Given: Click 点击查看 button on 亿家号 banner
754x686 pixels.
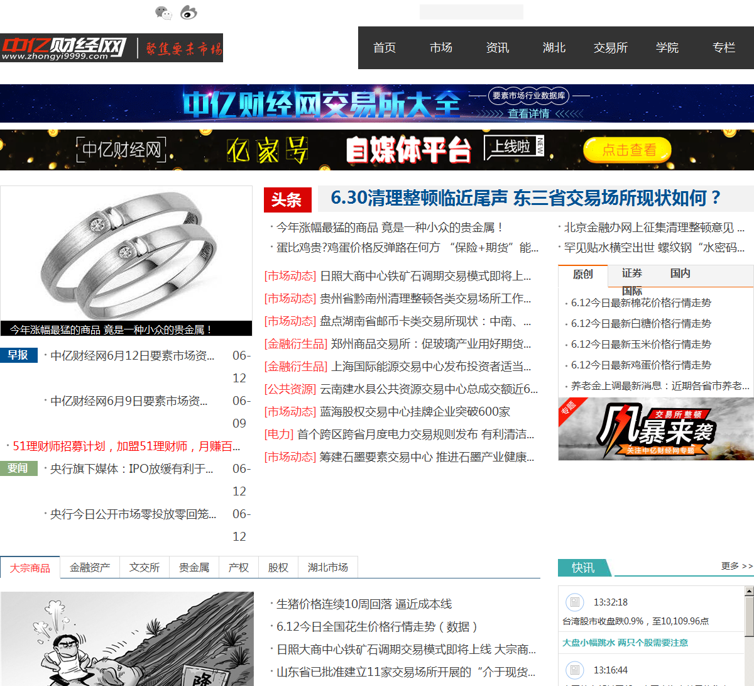Looking at the screenshot, I should pyautogui.click(x=627, y=150).
